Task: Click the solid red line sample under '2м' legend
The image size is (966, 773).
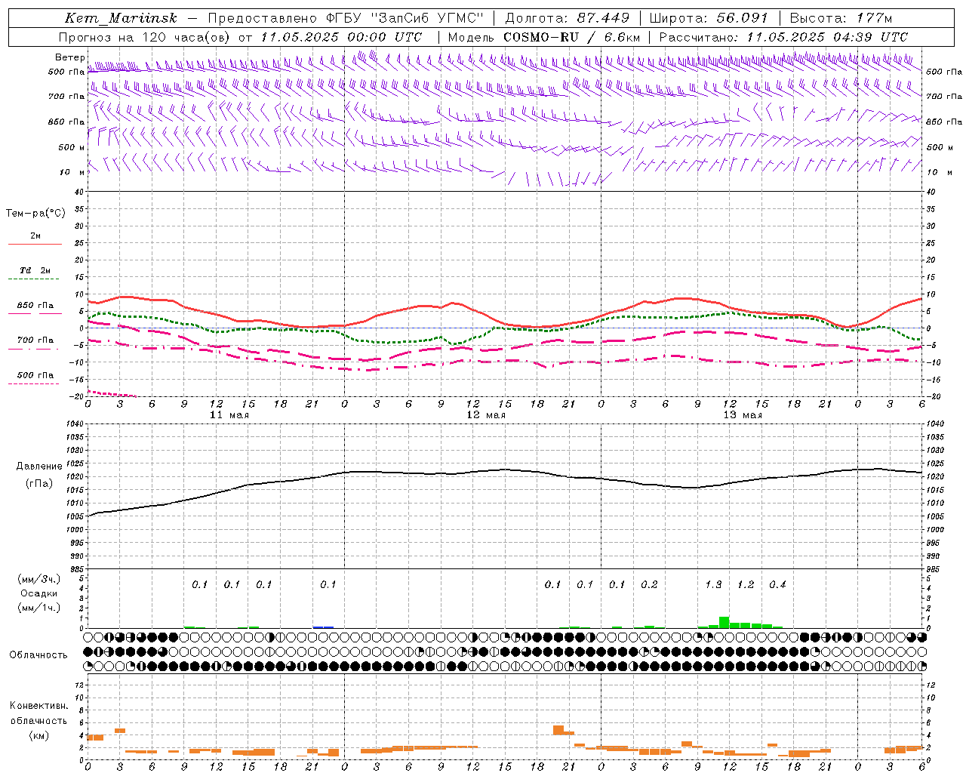Action: 35,245
